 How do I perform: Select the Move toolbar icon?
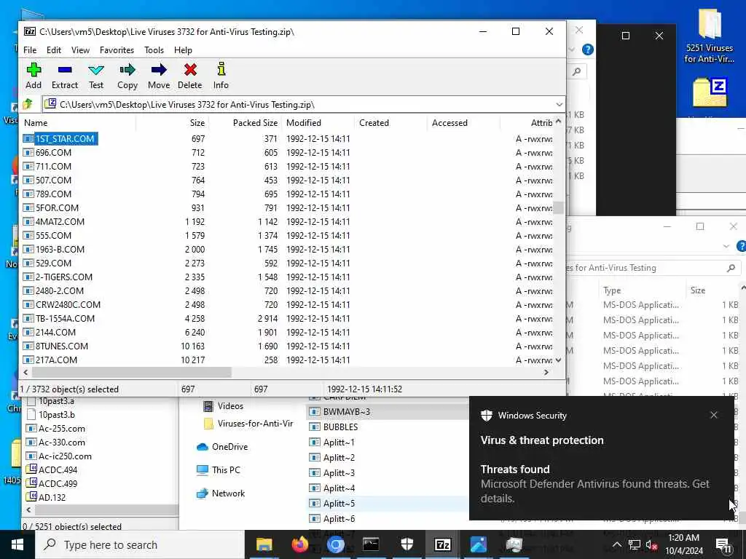158,76
